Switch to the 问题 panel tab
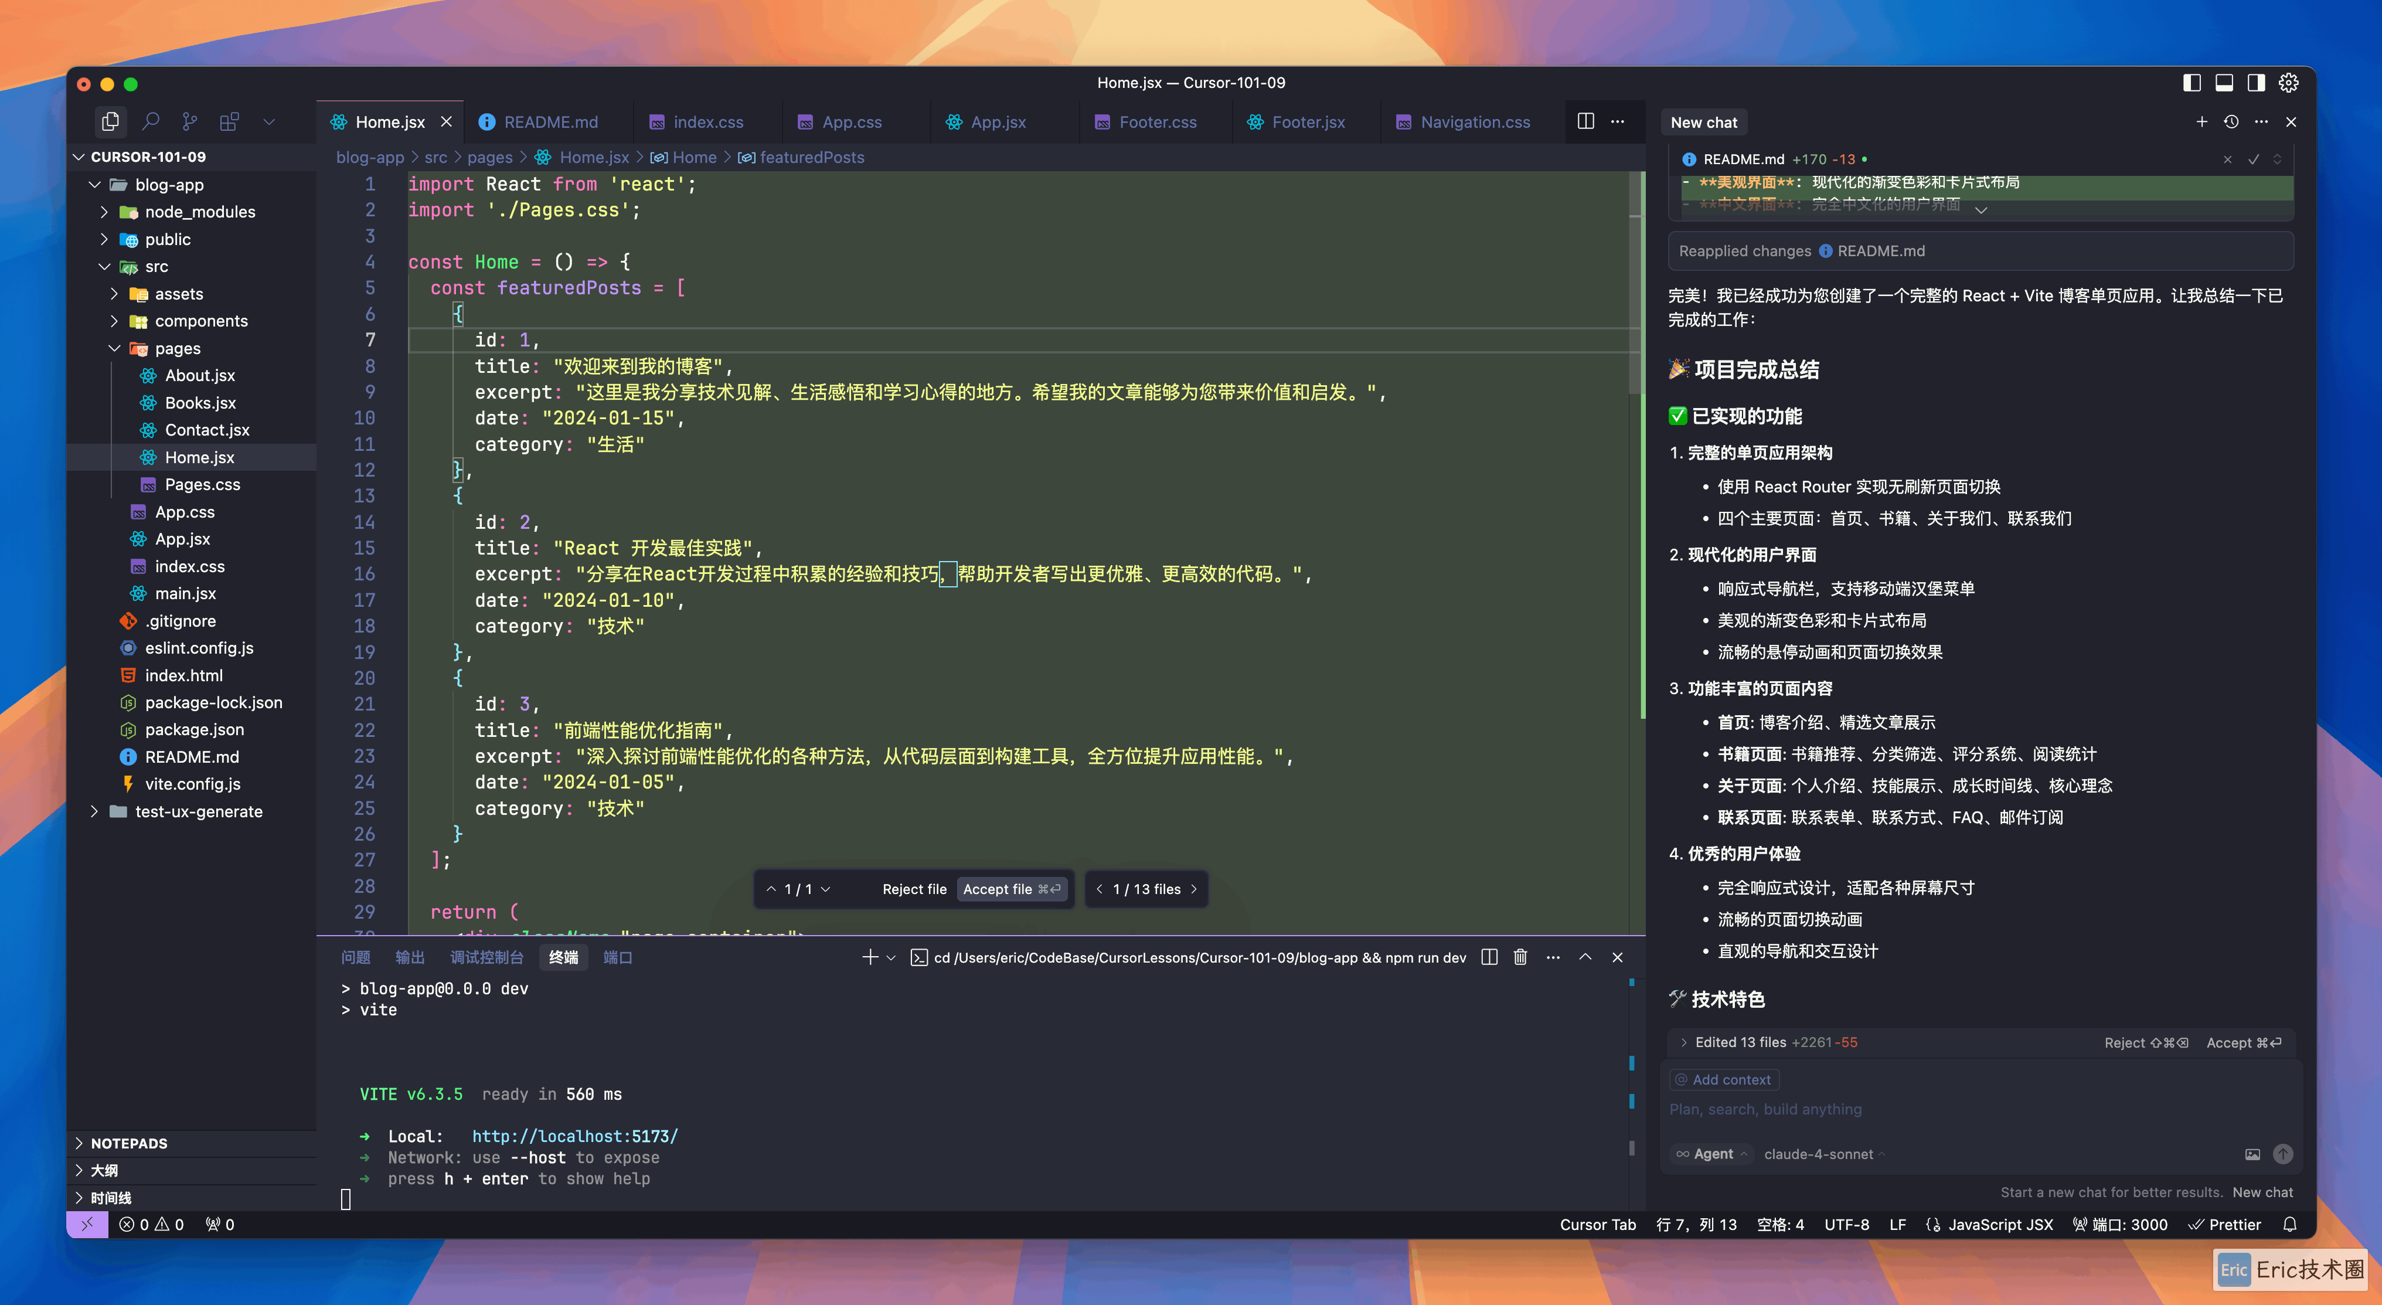Image resolution: width=2382 pixels, height=1305 pixels. click(x=355, y=957)
